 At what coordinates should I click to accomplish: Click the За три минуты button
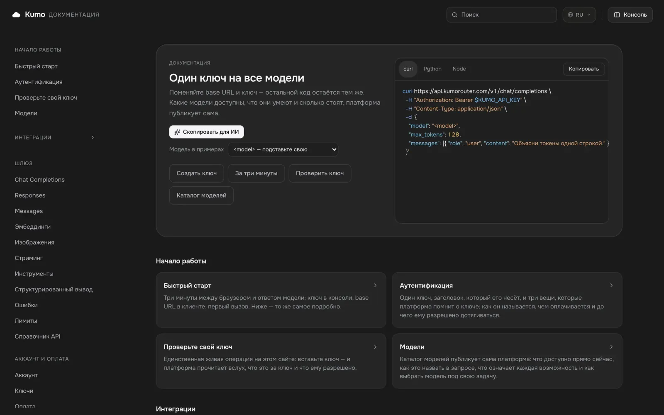[256, 173]
